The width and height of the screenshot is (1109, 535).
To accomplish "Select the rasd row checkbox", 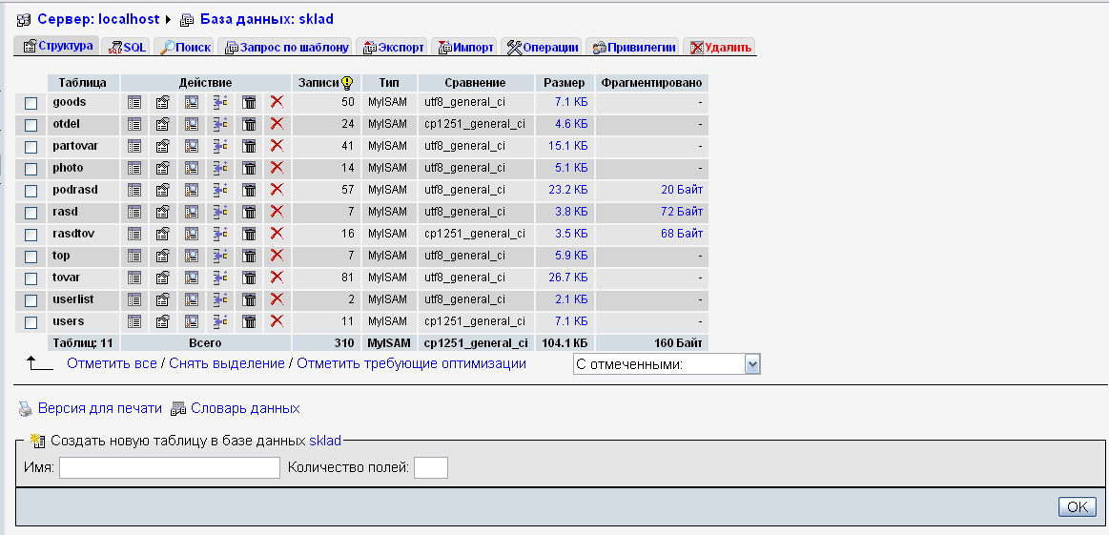I will 31,213.
